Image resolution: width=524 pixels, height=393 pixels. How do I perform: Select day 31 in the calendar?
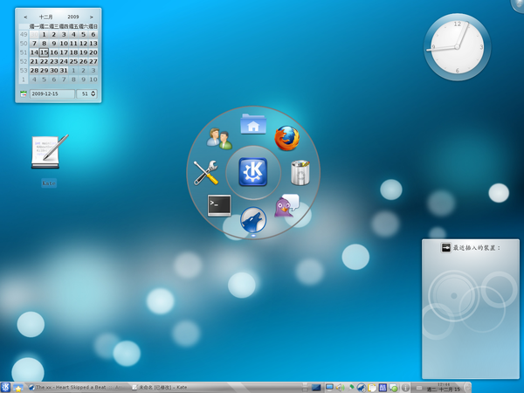tap(64, 71)
